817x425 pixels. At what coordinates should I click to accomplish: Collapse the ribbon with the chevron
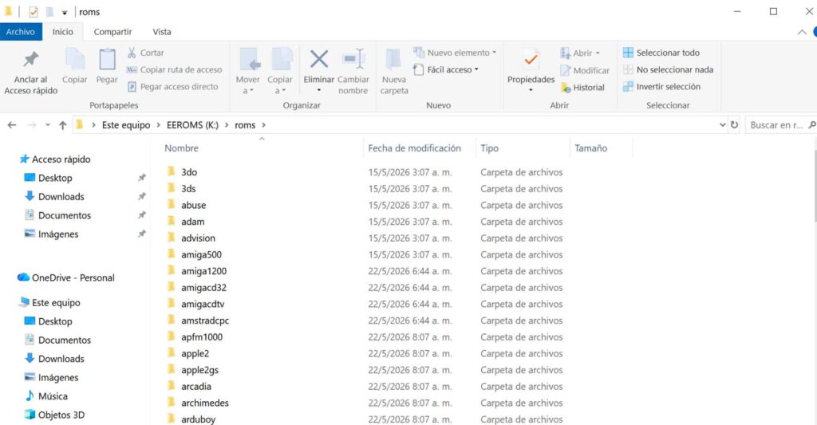coord(802,32)
